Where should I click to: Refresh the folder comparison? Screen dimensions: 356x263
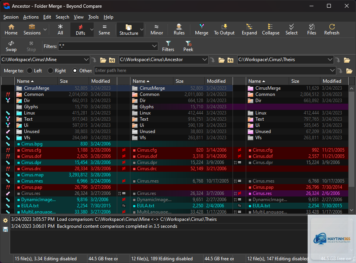pos(332,29)
